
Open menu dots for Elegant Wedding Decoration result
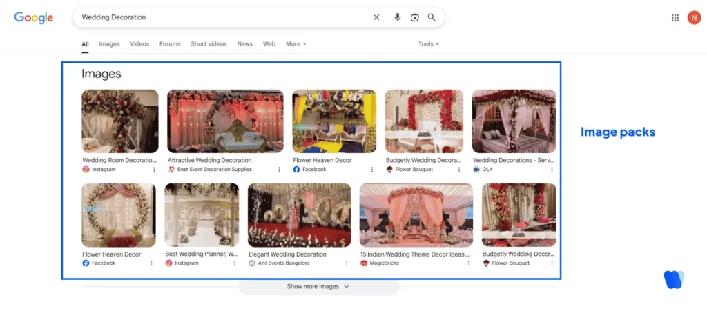coord(347,263)
